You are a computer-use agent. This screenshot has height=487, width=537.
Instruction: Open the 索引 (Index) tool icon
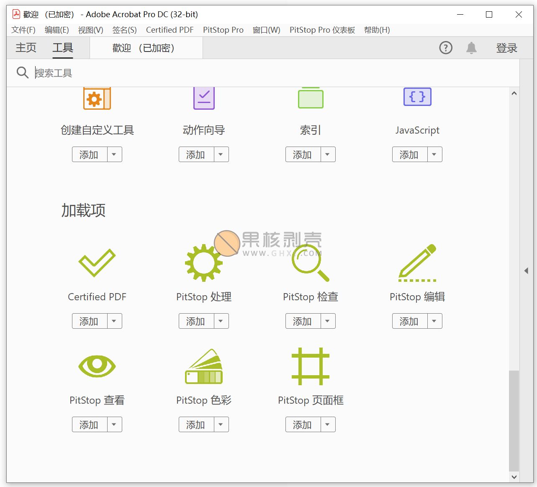click(310, 98)
